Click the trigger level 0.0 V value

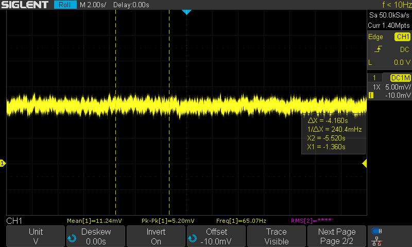402,62
